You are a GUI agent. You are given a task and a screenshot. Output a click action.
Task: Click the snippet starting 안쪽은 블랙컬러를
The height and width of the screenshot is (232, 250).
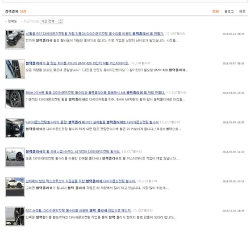coord(102,217)
